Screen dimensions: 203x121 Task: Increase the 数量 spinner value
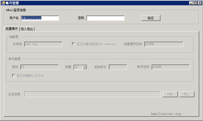point(85,66)
